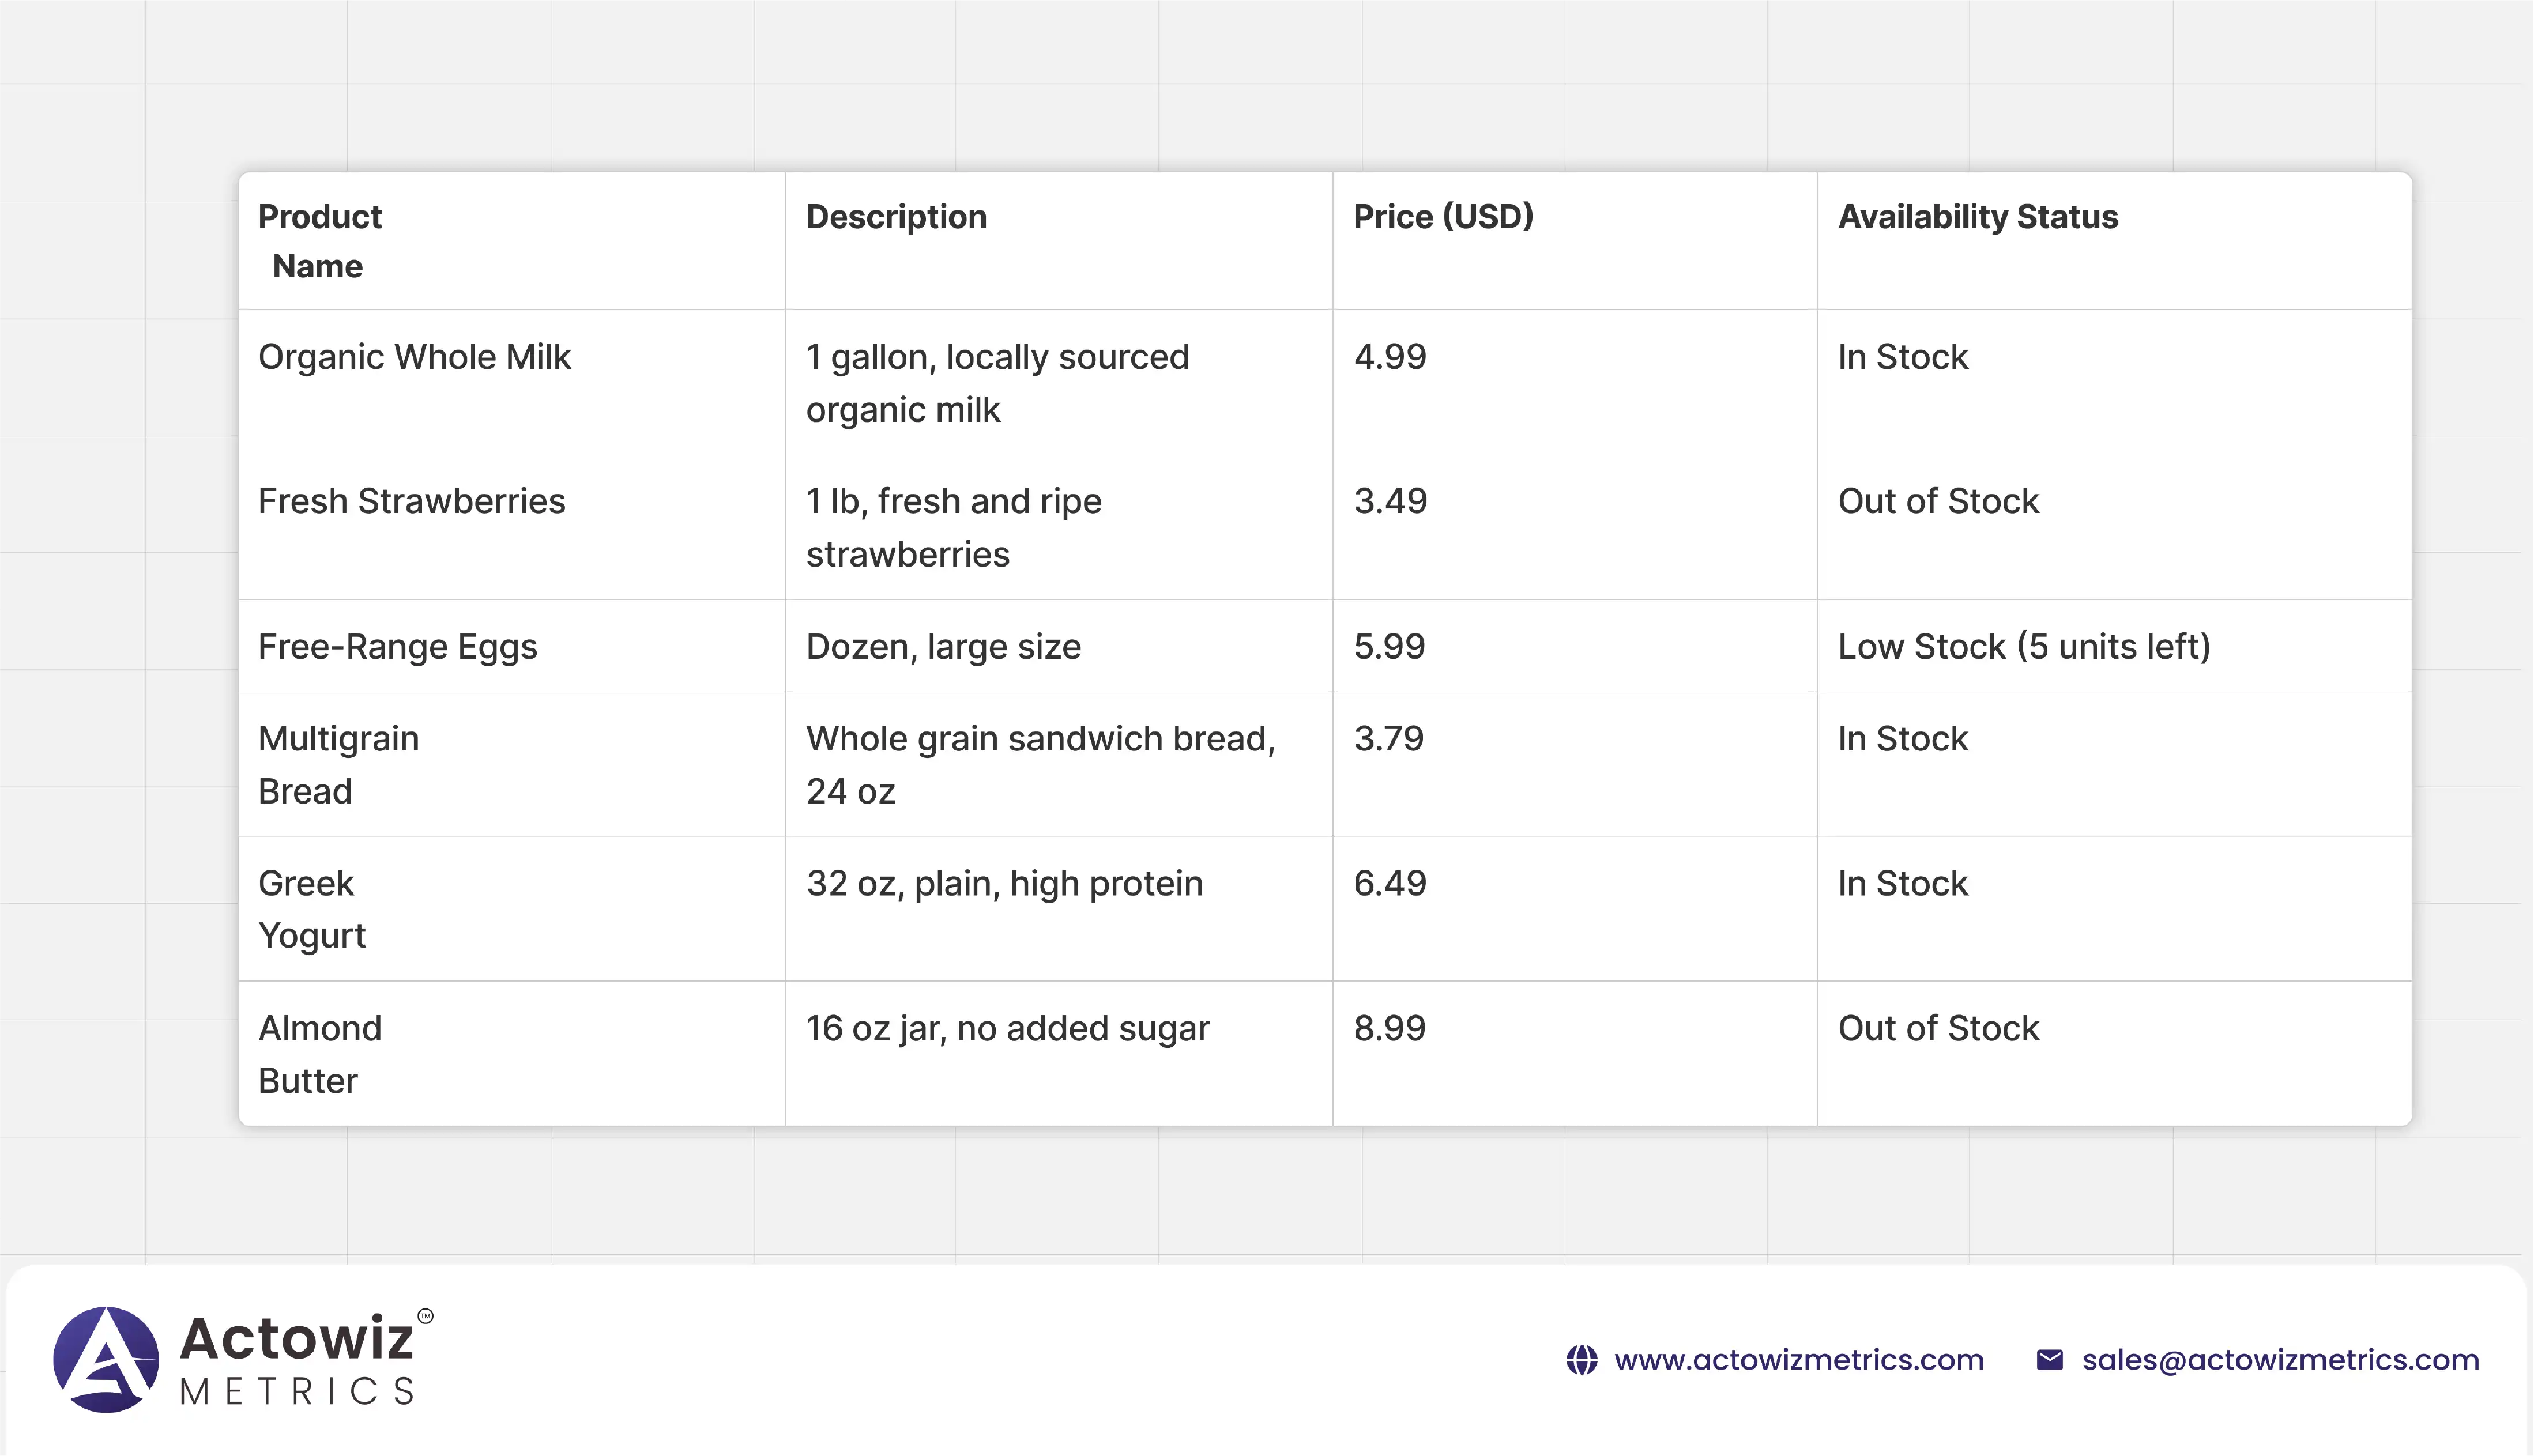Open www.actowizmetrics.com link
This screenshot has width=2534, height=1456.
(1798, 1360)
